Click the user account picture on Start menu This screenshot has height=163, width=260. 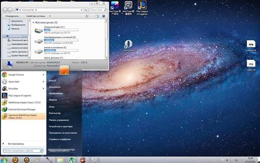64,70
